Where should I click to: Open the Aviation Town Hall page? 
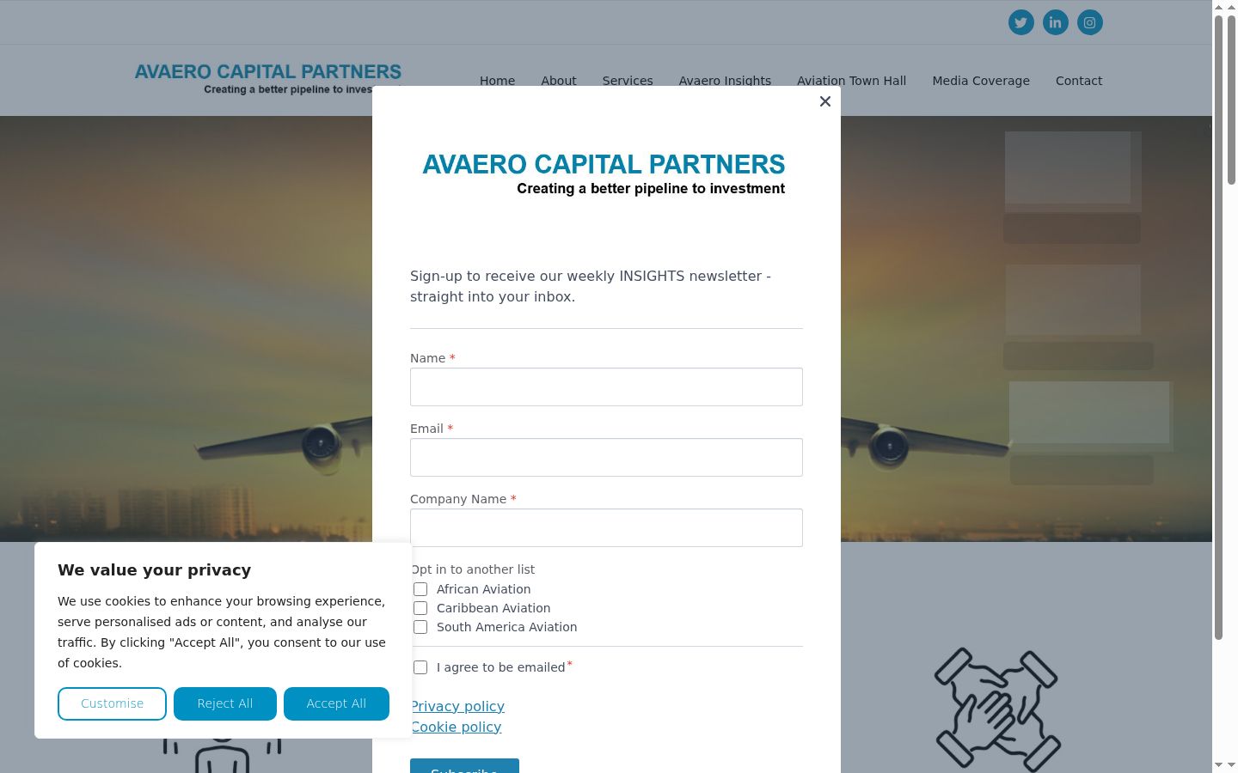coord(851,81)
